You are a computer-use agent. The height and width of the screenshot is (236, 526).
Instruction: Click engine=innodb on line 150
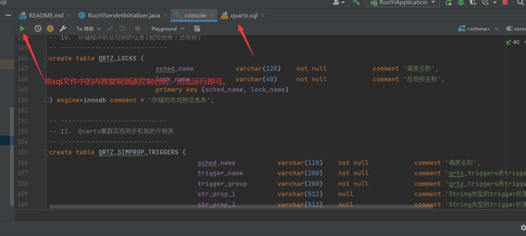[x=81, y=100]
